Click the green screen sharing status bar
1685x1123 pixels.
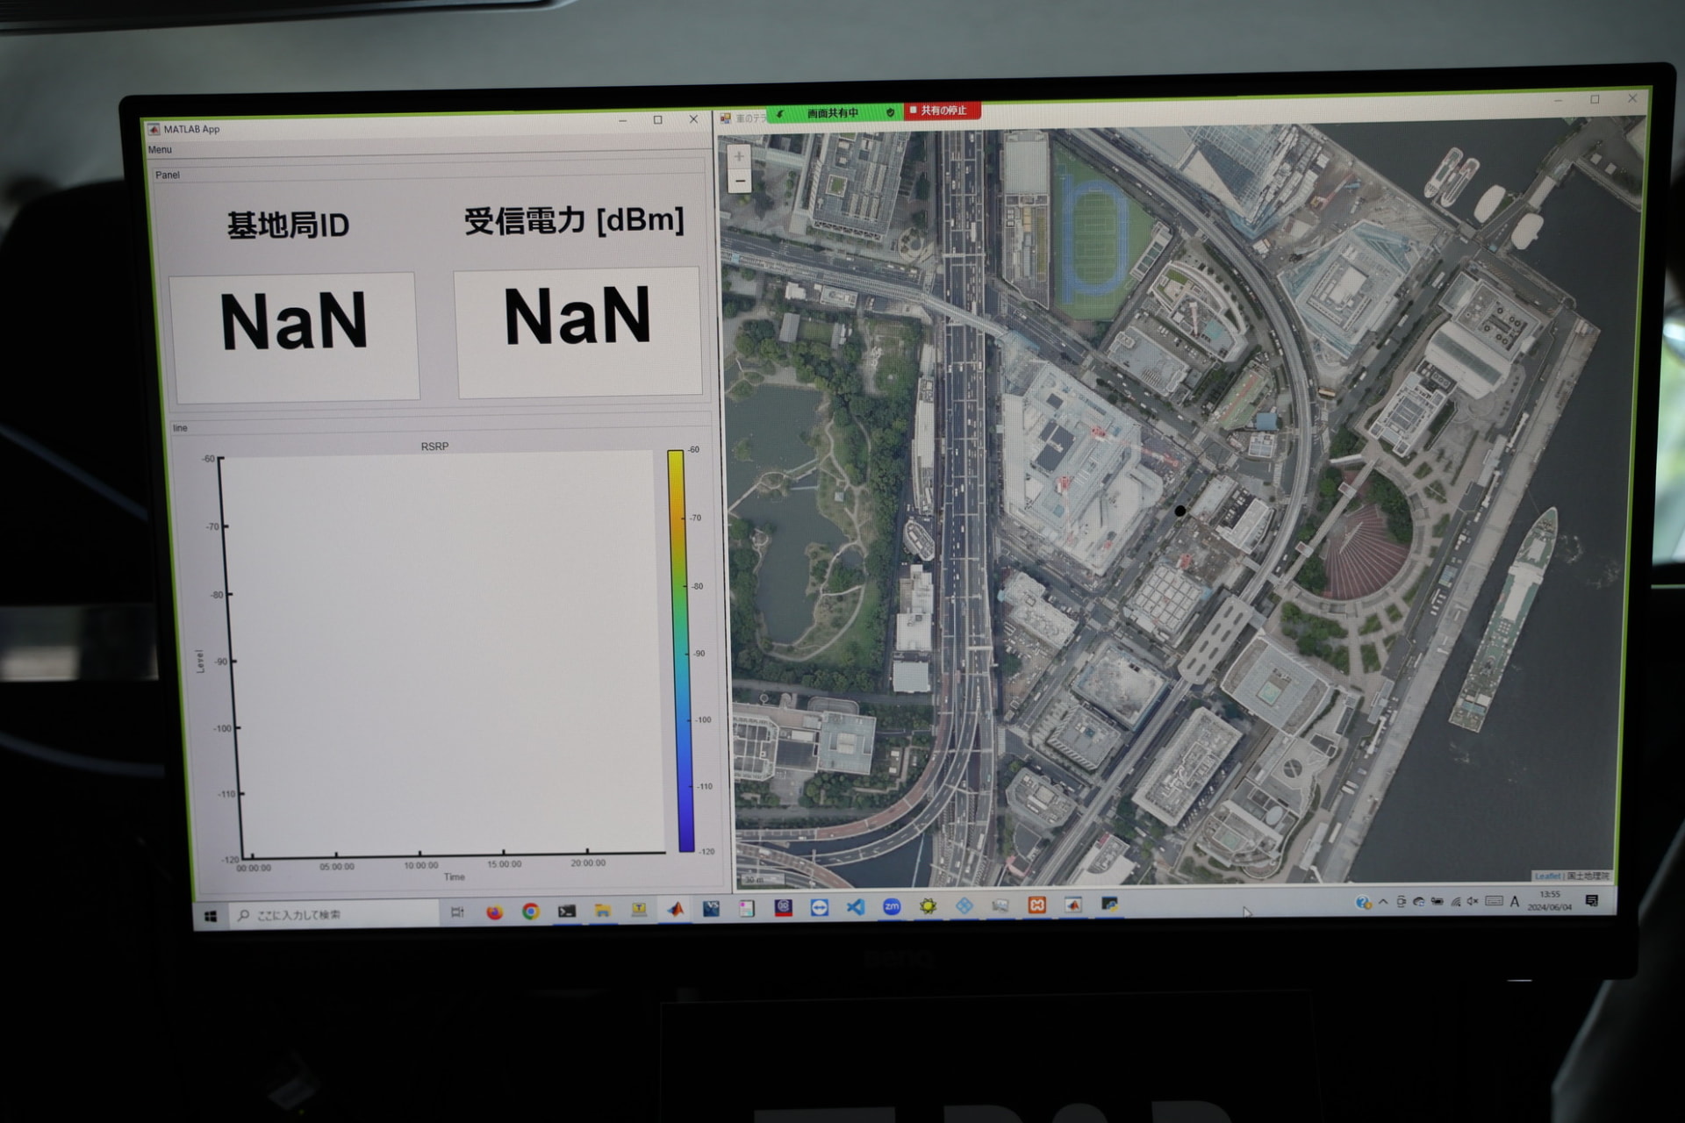pos(833,113)
